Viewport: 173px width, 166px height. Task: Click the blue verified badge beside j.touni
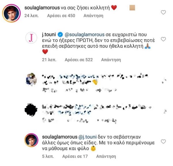coord(60,35)
